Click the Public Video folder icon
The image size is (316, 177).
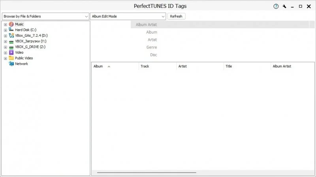[x=11, y=58]
